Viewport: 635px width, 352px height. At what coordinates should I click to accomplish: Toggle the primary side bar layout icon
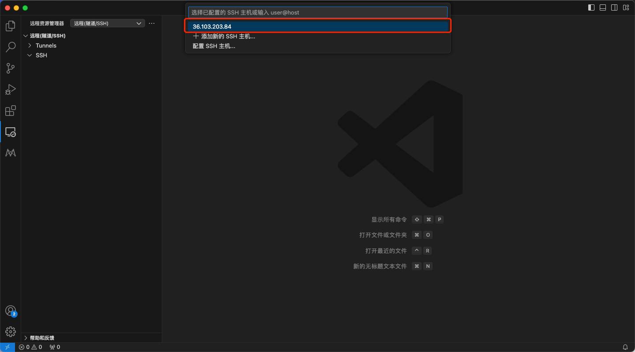coord(591,7)
